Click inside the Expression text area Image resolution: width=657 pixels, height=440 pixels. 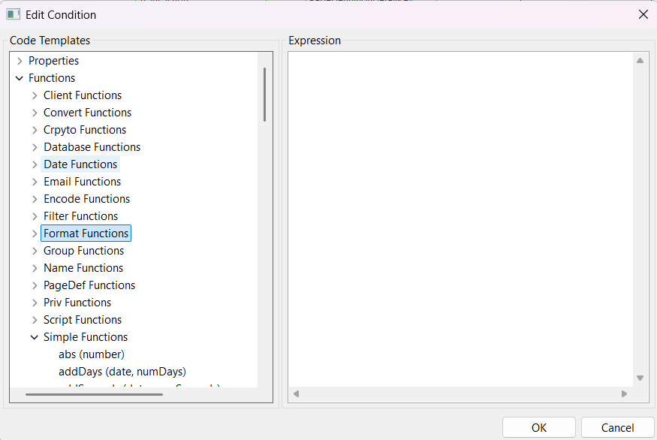point(460,219)
